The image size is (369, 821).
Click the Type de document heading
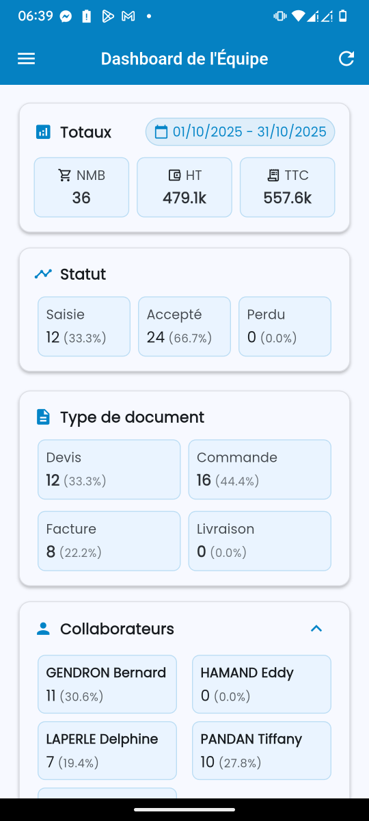pyautogui.click(x=132, y=417)
